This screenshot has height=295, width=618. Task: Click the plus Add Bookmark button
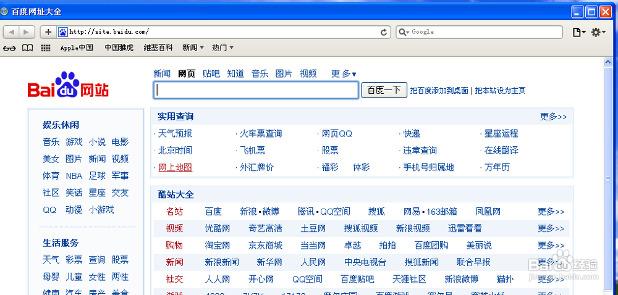48,32
